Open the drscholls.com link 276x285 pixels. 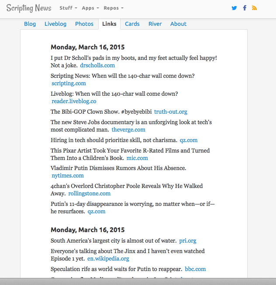97,66
